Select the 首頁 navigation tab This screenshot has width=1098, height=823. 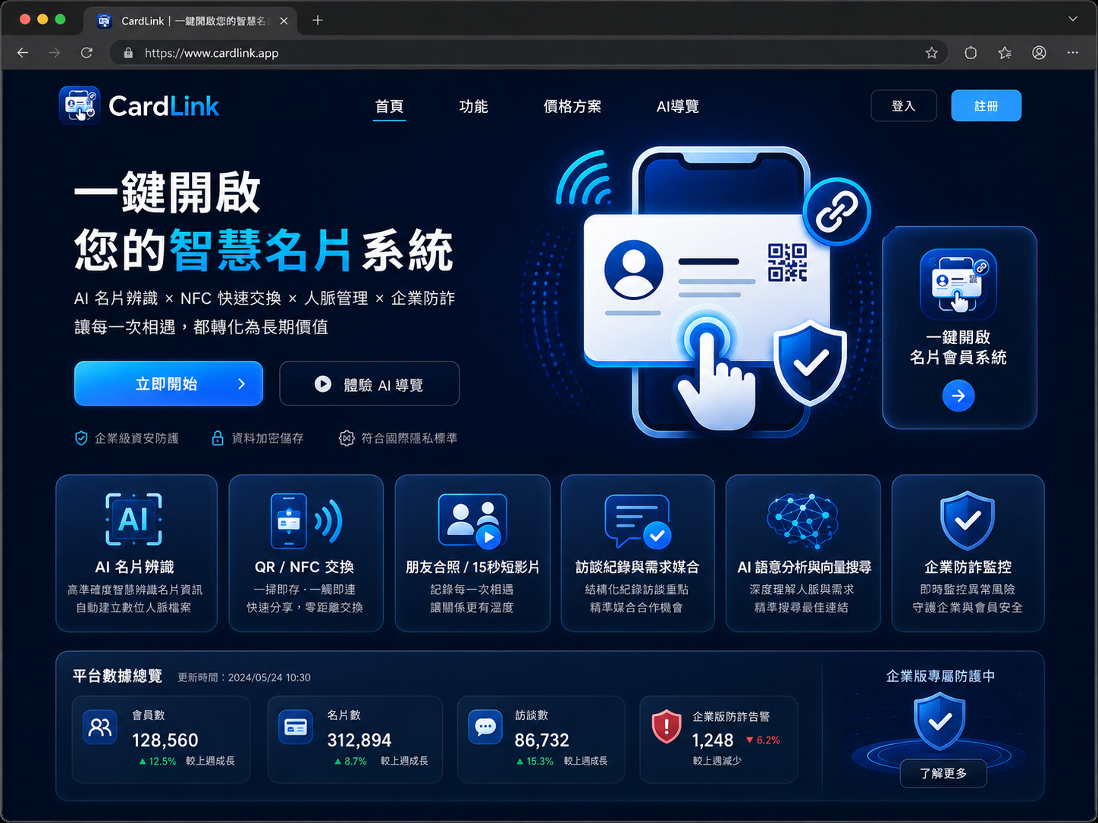(389, 107)
